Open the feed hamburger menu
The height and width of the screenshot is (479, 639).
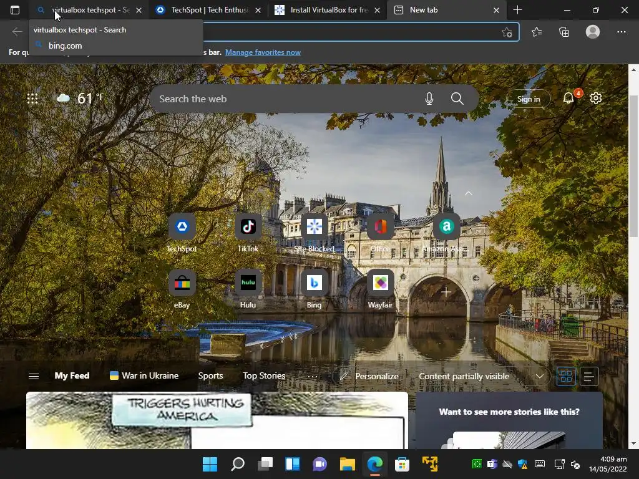34,376
